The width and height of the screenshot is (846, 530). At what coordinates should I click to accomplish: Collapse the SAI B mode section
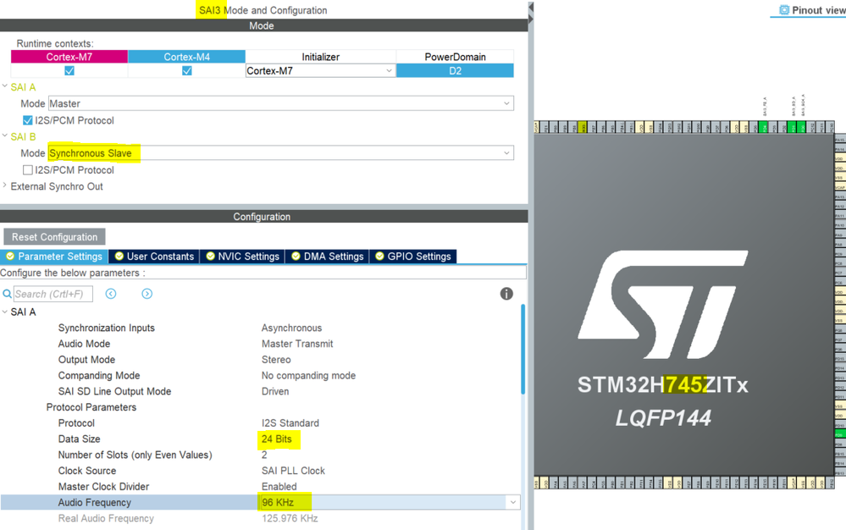5,135
